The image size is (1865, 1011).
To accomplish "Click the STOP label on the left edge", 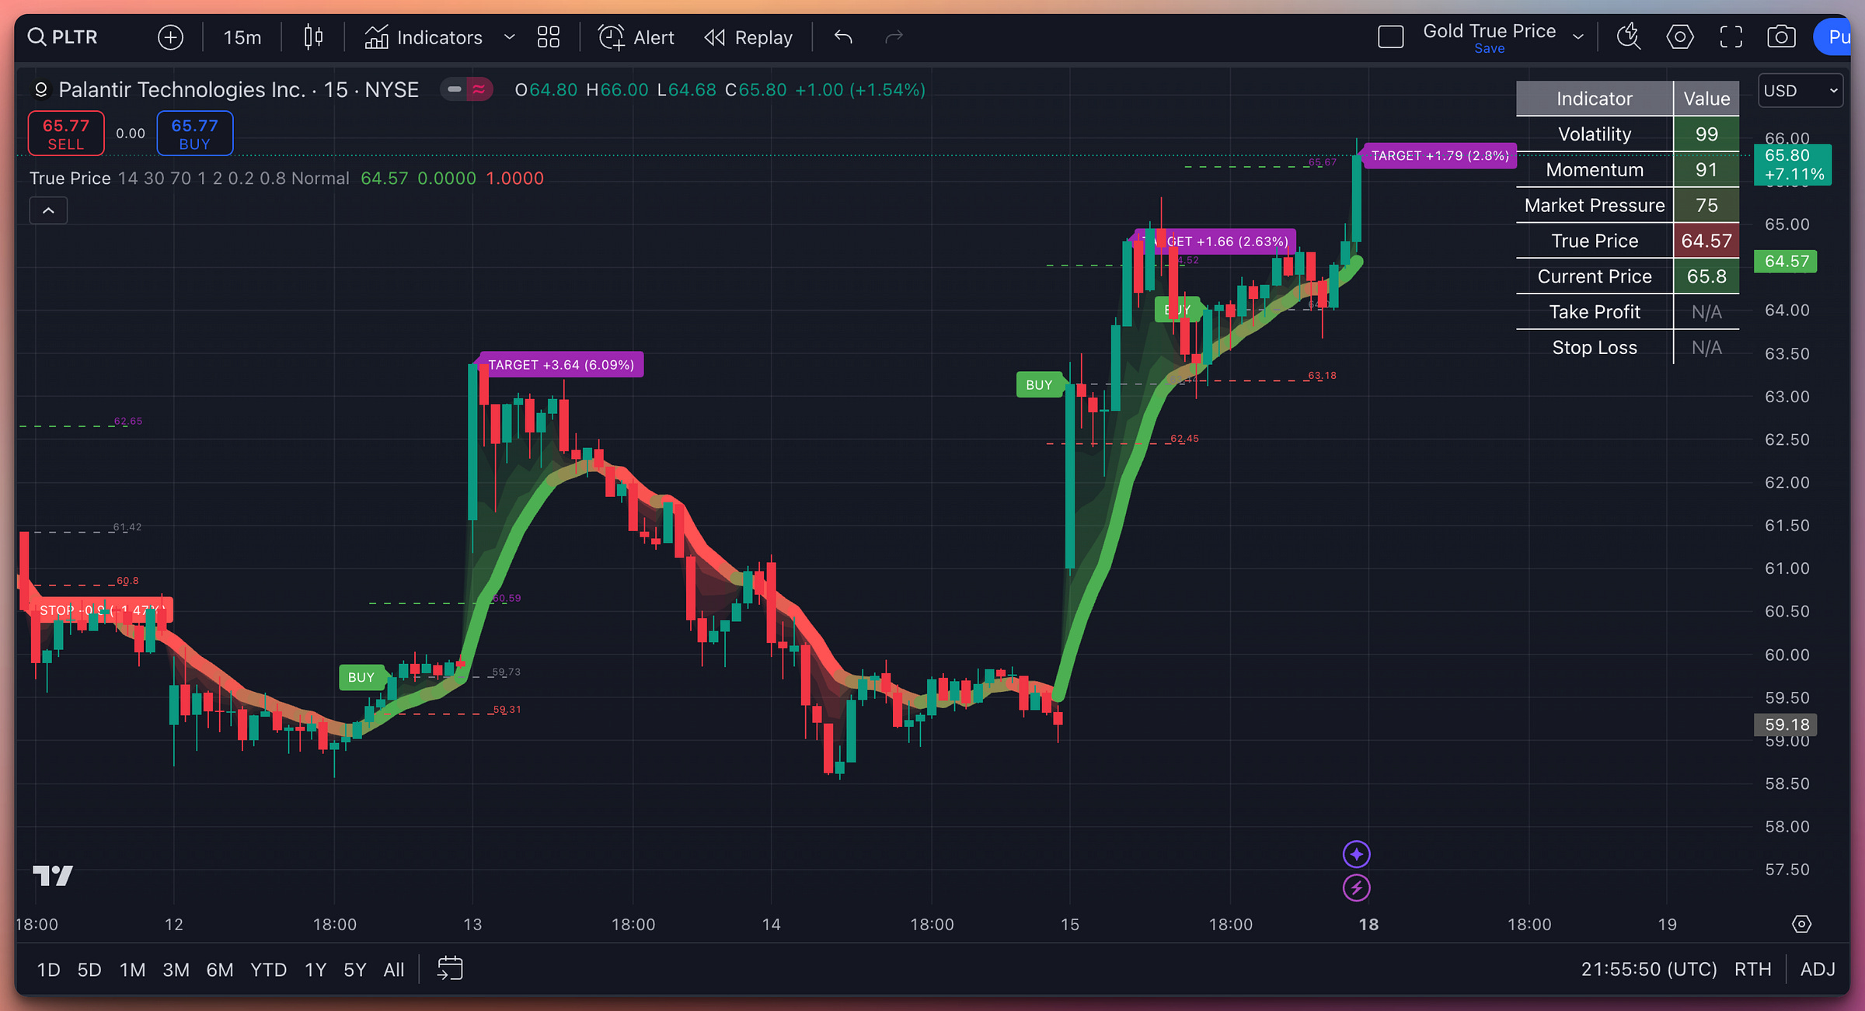I will [x=101, y=610].
